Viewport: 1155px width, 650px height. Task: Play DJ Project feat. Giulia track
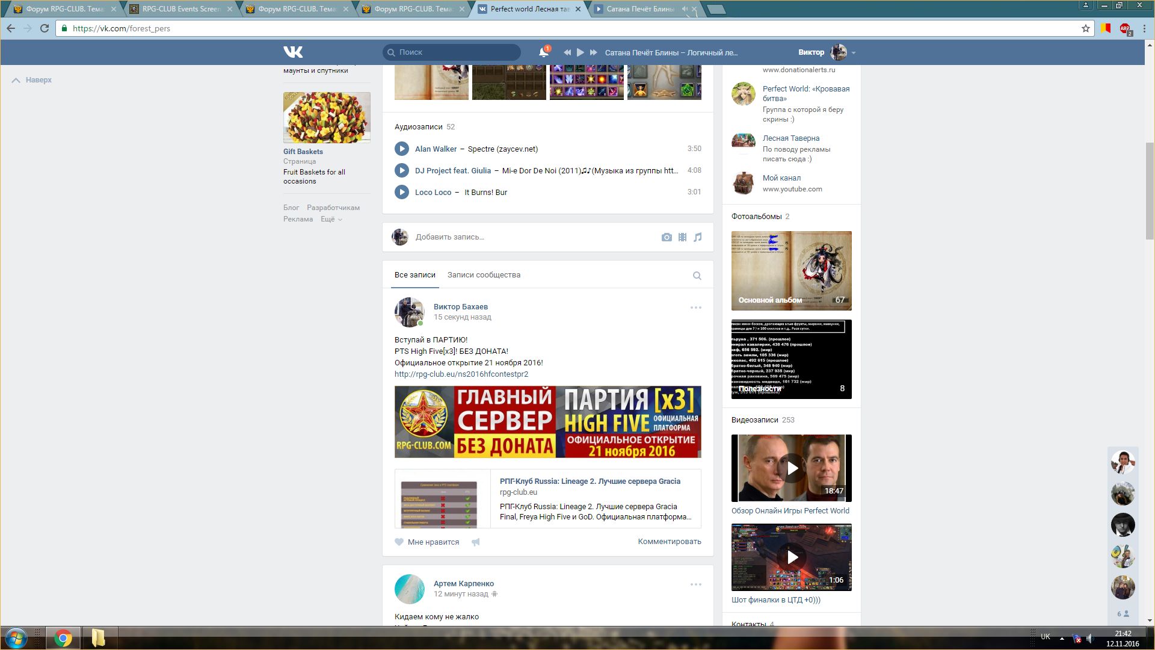tap(402, 170)
